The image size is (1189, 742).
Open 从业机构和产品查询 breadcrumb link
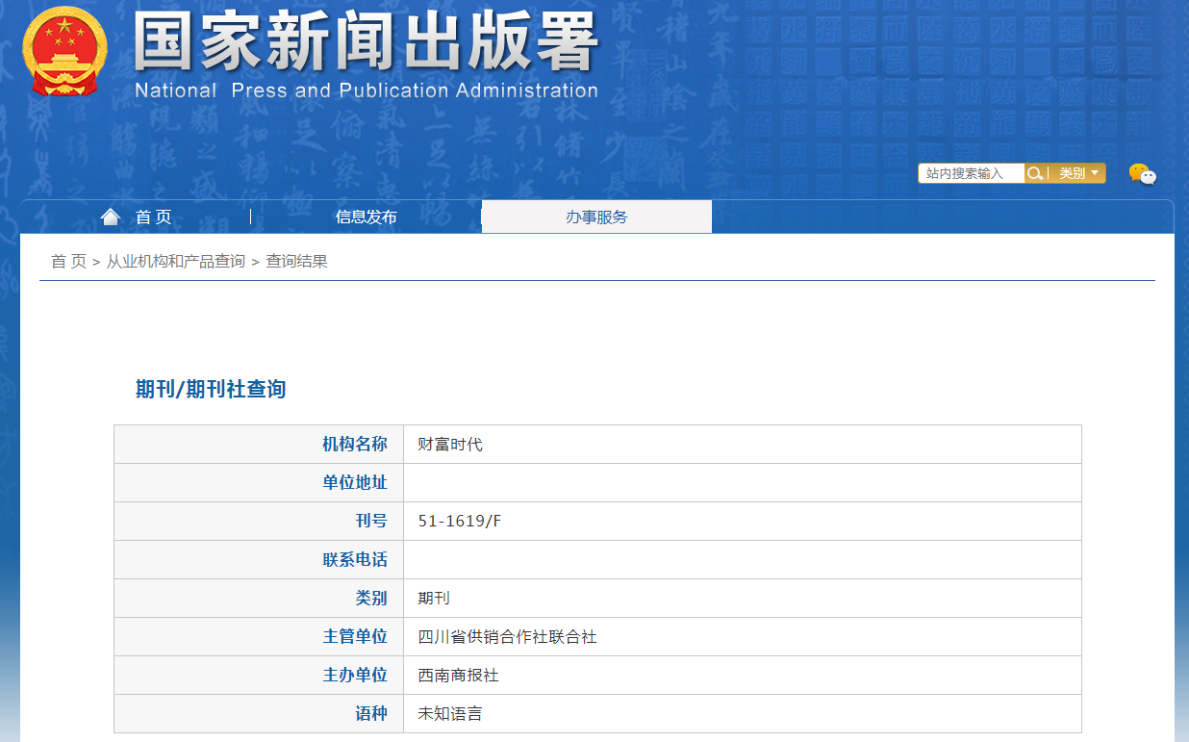click(176, 262)
